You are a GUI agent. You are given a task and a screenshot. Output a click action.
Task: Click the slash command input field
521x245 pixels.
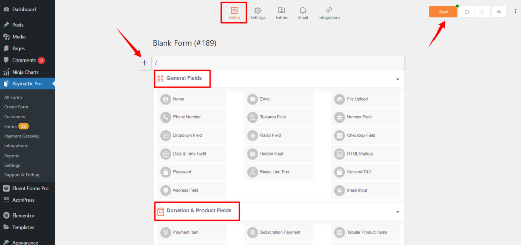(278, 63)
